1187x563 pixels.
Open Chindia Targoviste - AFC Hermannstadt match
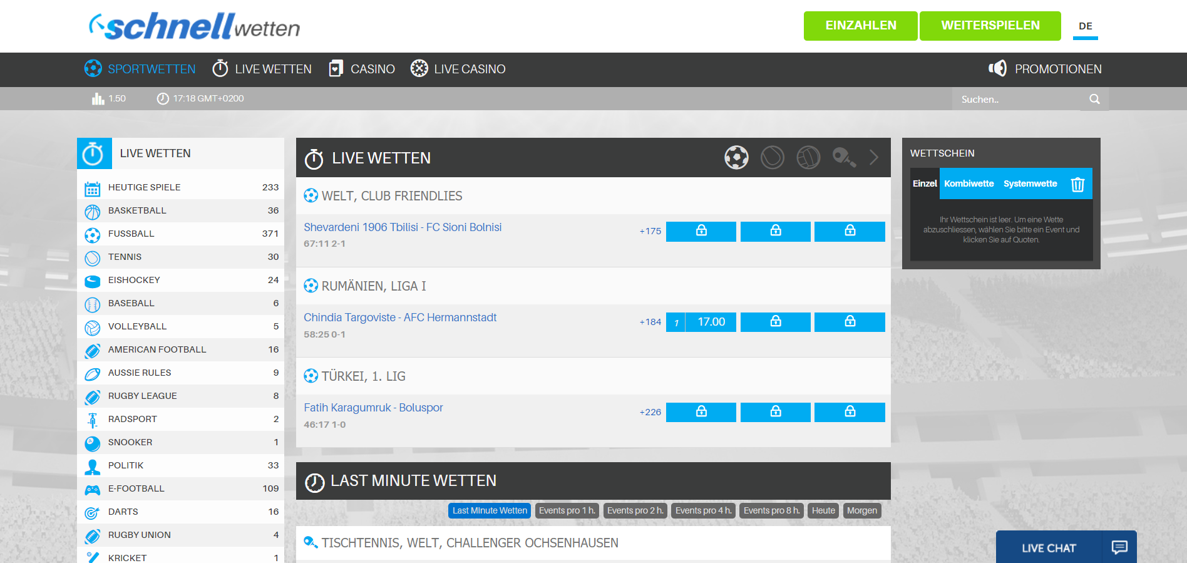coord(400,318)
